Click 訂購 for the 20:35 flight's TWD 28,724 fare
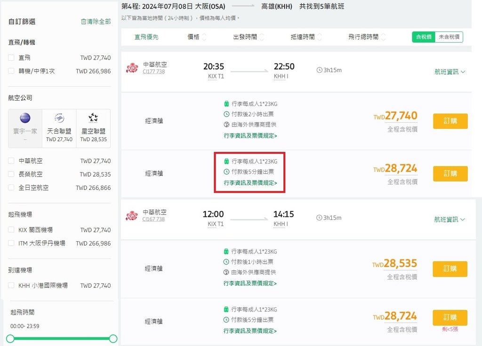 [450, 173]
